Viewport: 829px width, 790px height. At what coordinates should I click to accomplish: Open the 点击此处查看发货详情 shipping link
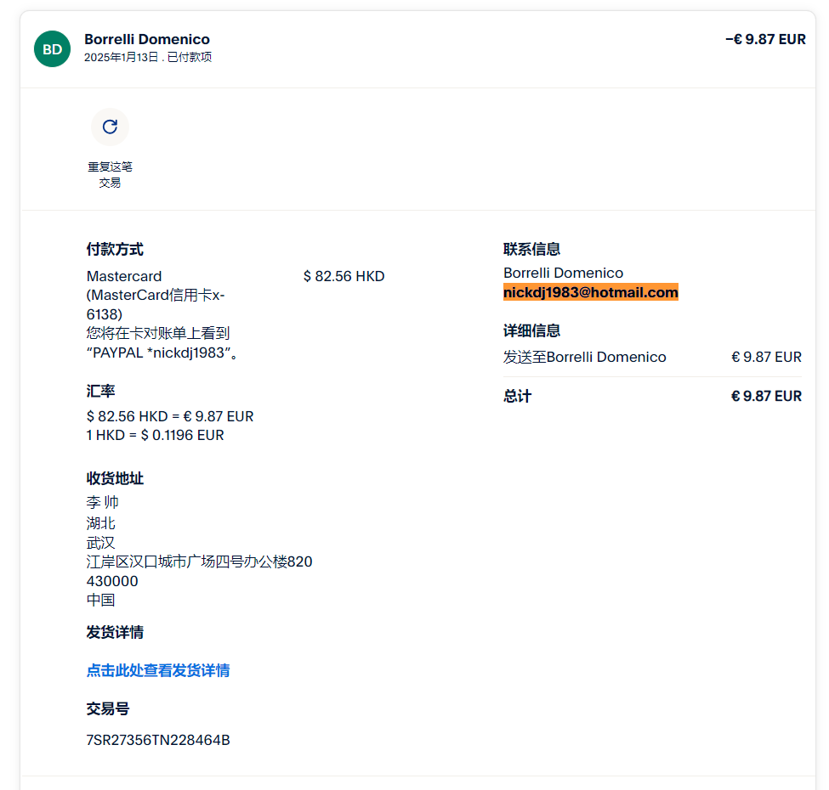(x=157, y=670)
